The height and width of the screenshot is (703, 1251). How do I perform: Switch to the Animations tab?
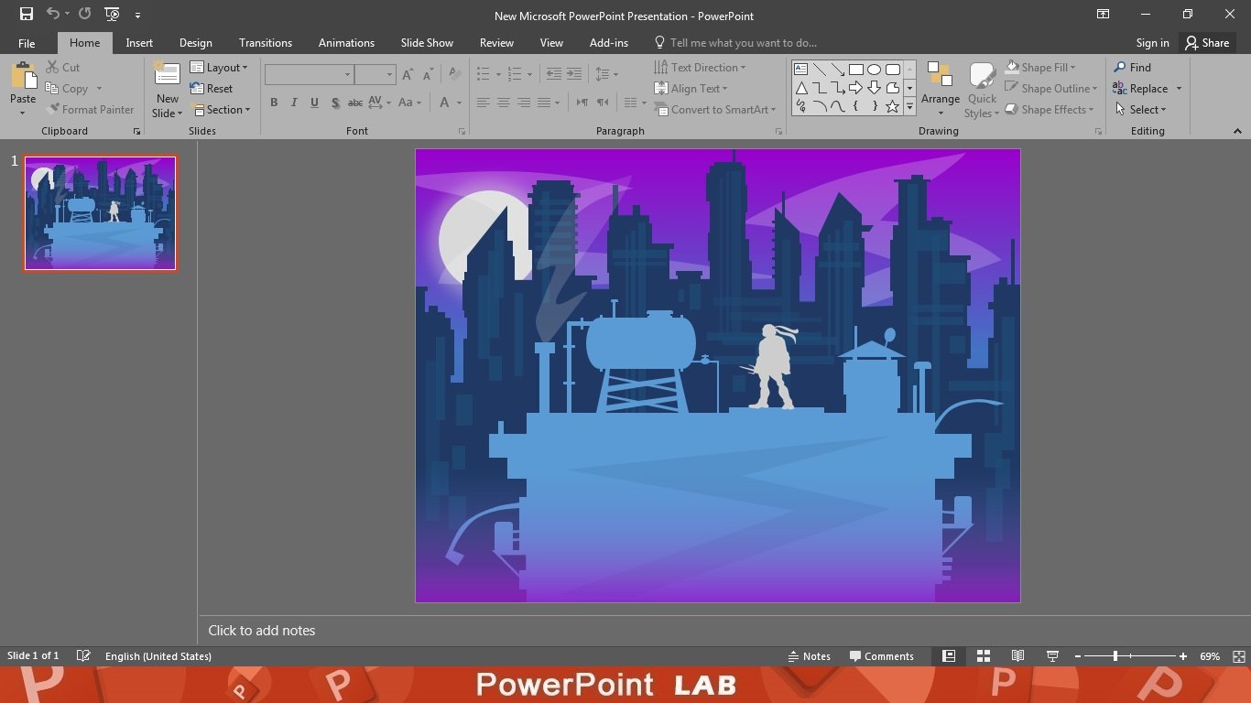(346, 43)
